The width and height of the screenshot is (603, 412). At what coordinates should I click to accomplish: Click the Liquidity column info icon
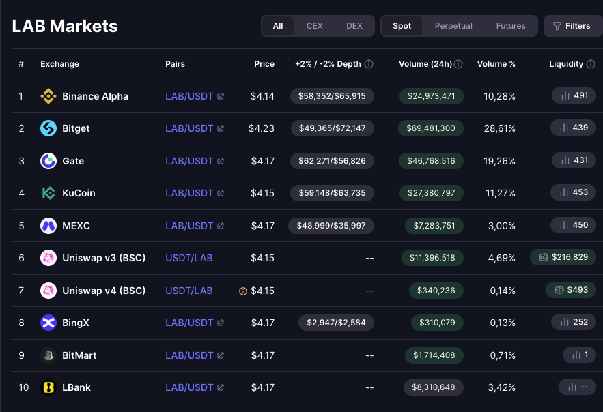(591, 64)
